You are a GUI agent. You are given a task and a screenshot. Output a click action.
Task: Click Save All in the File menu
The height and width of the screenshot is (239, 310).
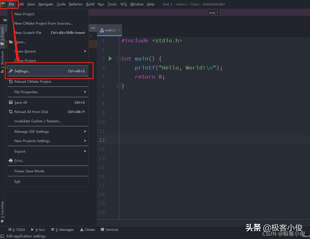coord(21,102)
